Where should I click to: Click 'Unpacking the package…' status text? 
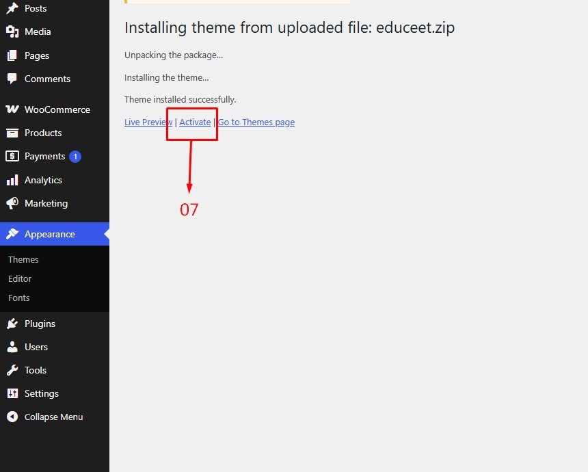pos(174,55)
